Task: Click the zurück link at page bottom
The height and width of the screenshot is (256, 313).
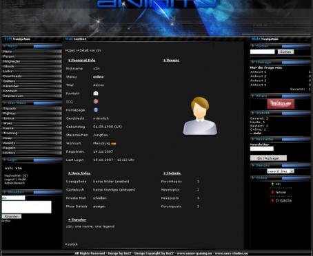Action: (72, 244)
